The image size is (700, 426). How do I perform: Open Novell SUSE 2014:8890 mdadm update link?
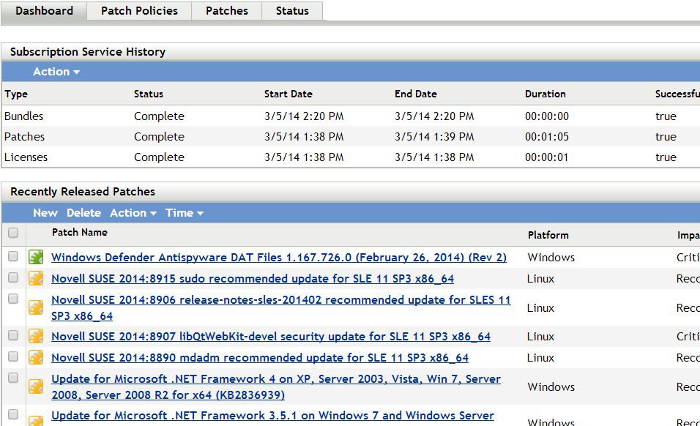(x=260, y=358)
